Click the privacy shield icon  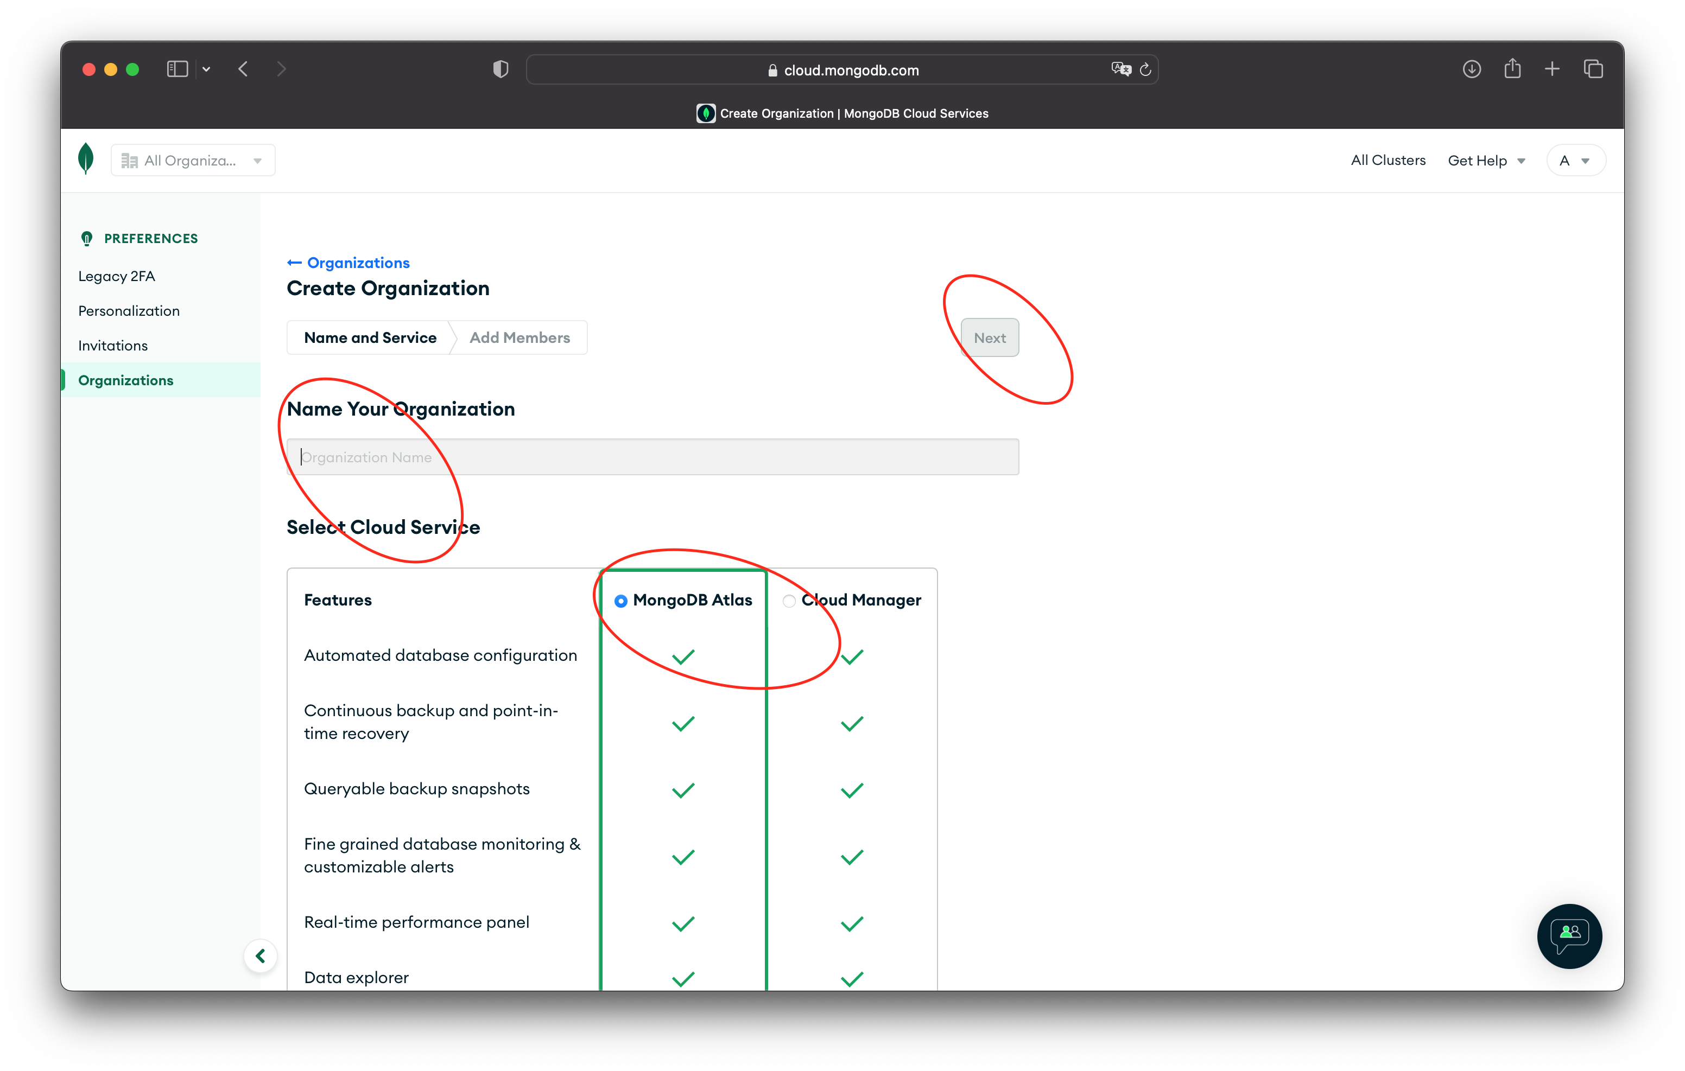click(x=501, y=69)
